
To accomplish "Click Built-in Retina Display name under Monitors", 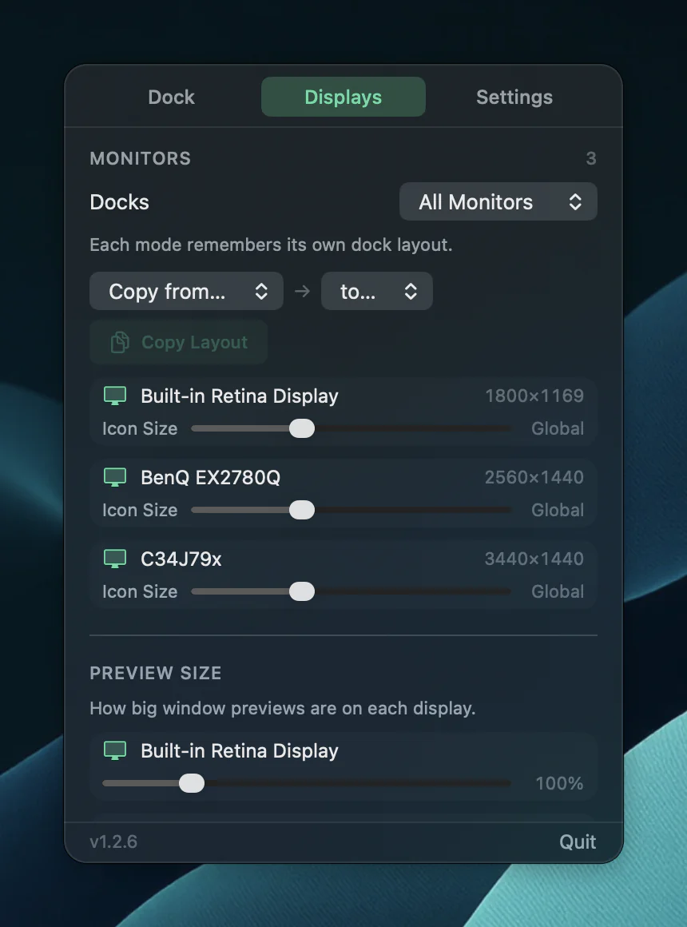I will click(x=240, y=396).
